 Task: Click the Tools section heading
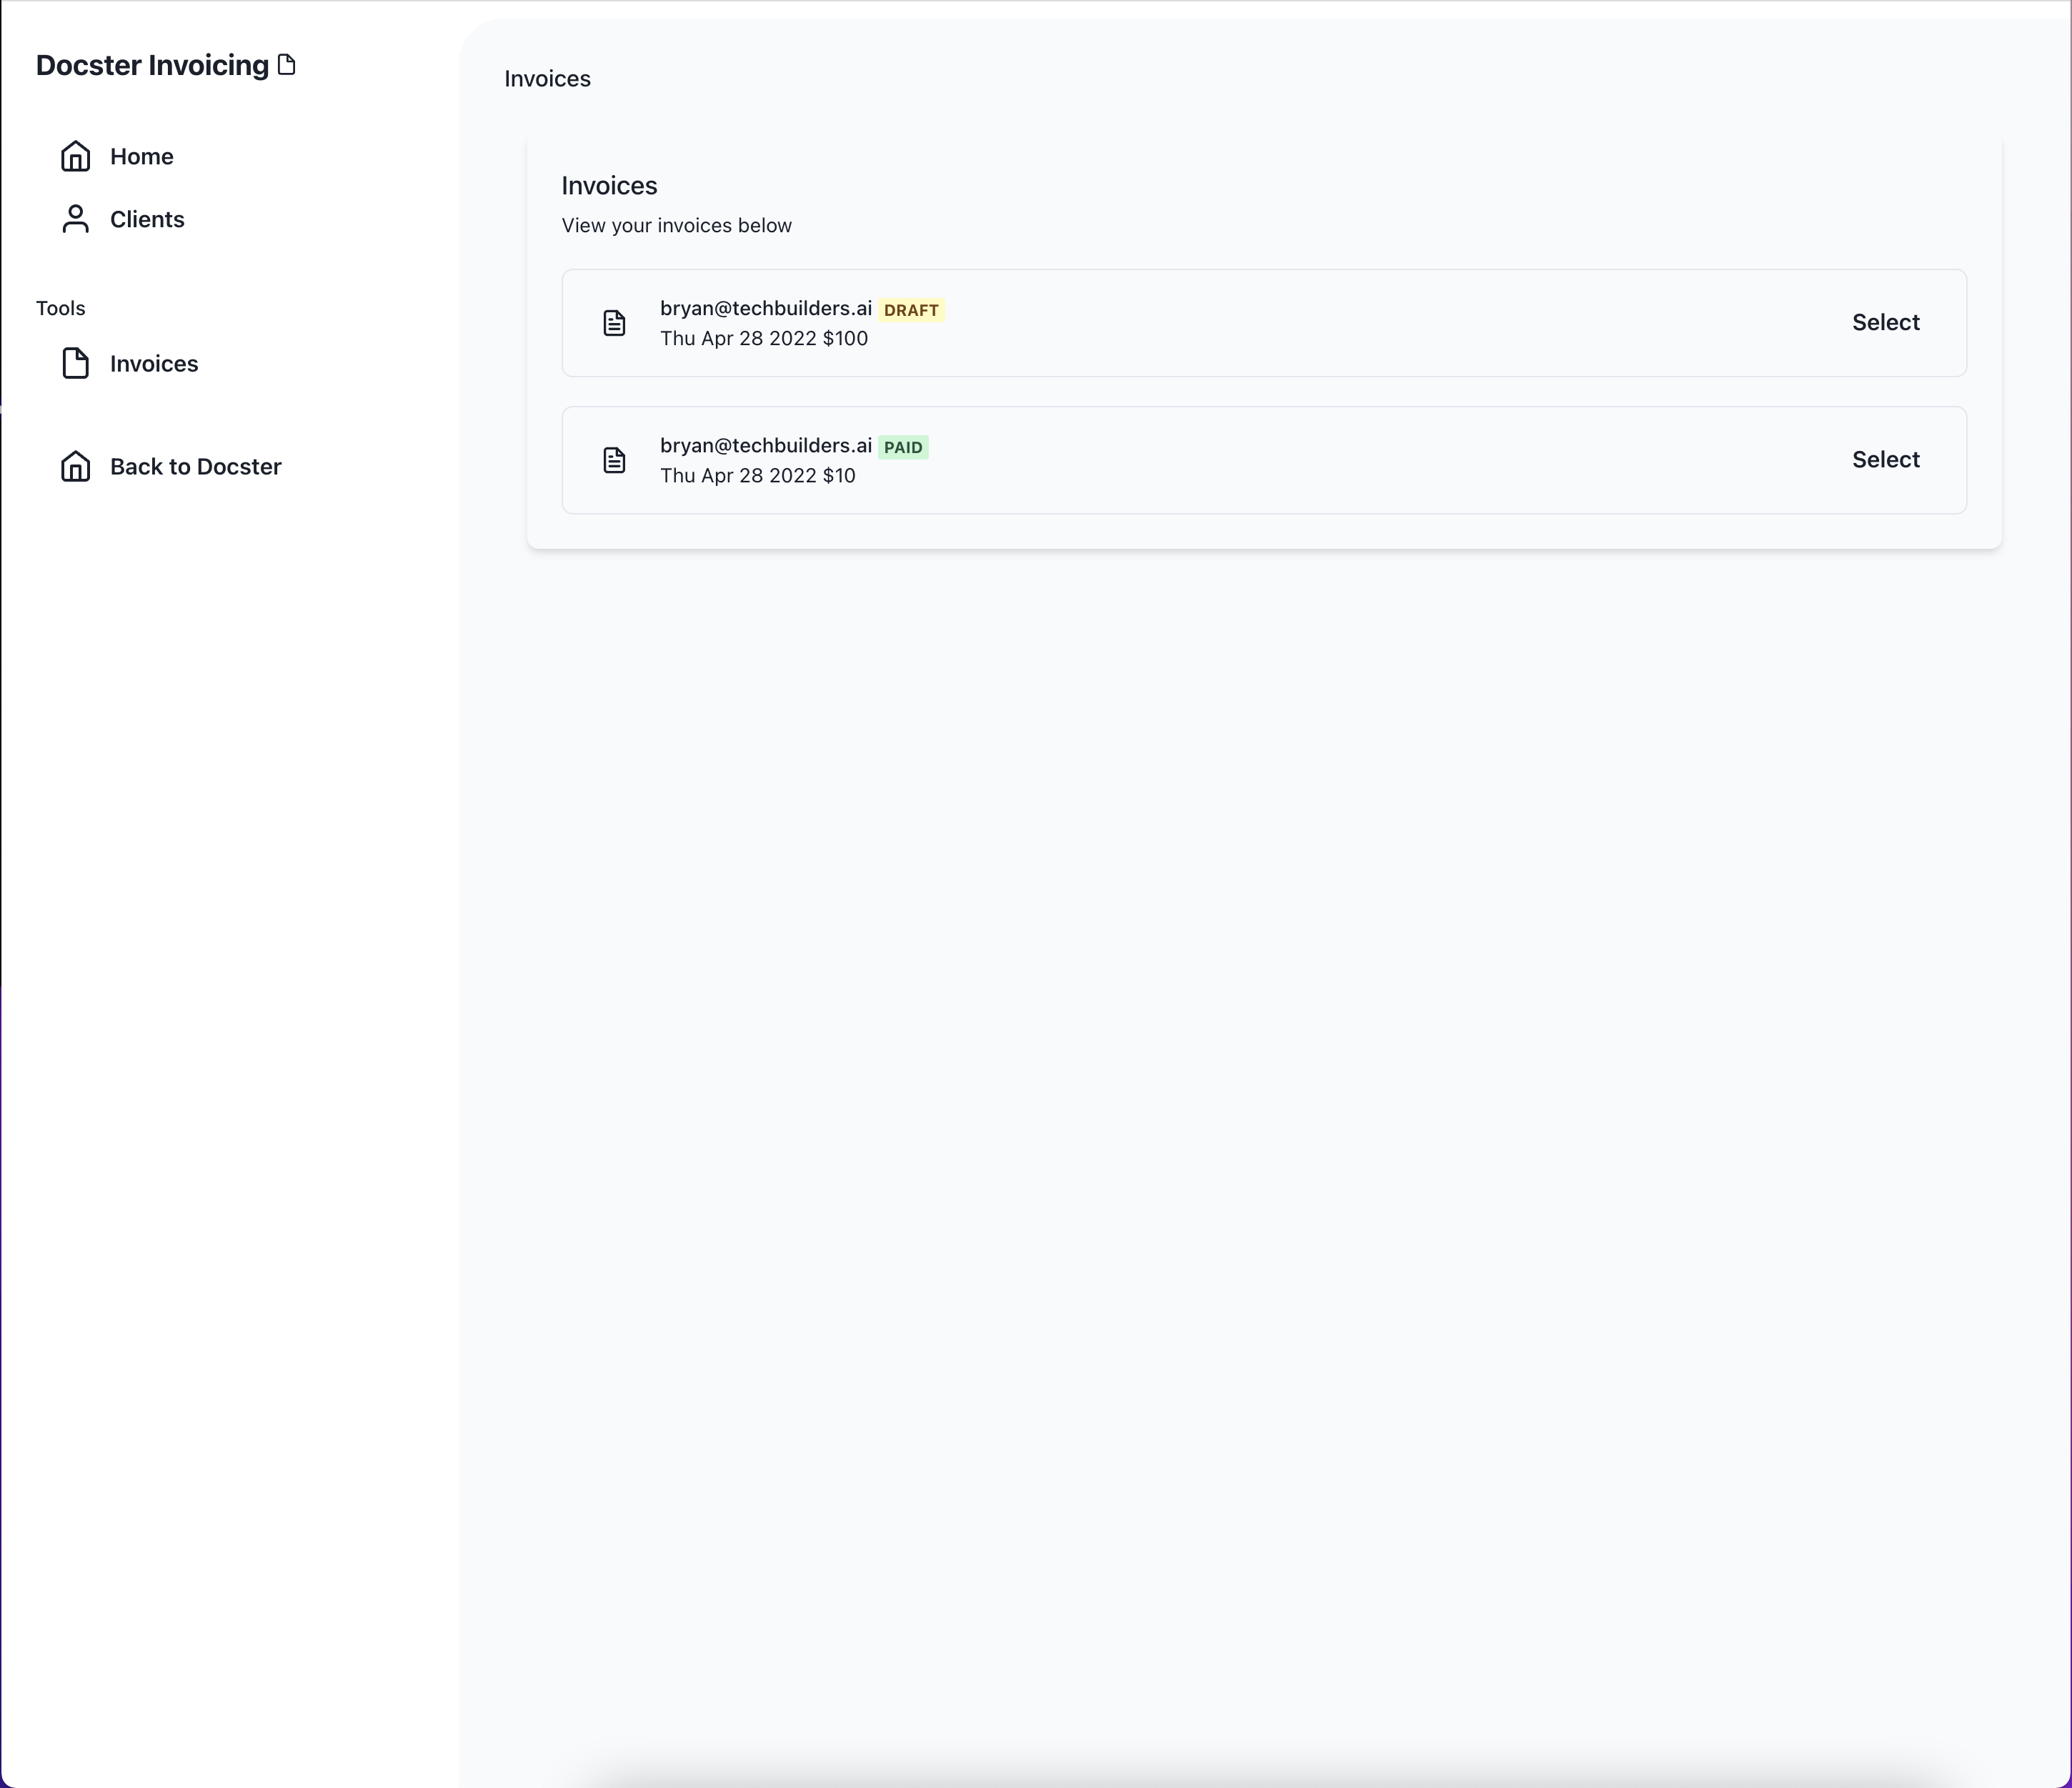click(x=60, y=307)
